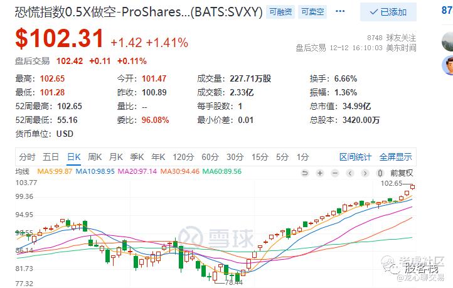Select the 年K yearly candlestick tab
Screen dimensions: 453x288
click(158, 157)
